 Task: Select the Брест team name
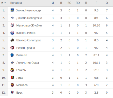(20, 93)
